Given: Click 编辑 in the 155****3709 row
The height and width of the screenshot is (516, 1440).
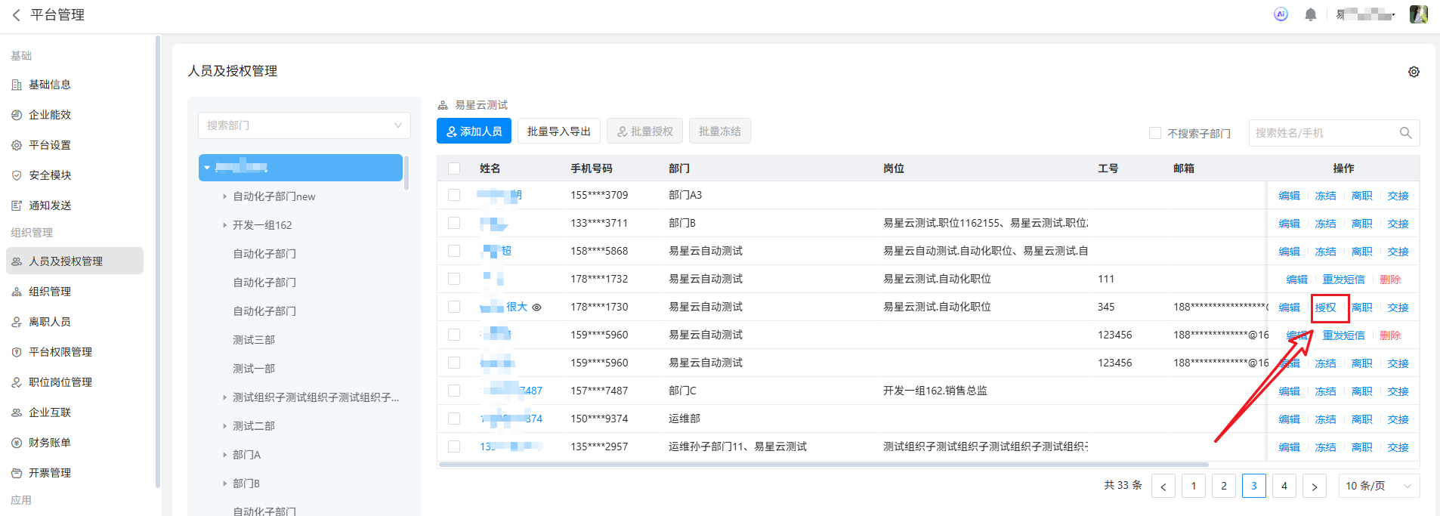Looking at the screenshot, I should coord(1289,196).
